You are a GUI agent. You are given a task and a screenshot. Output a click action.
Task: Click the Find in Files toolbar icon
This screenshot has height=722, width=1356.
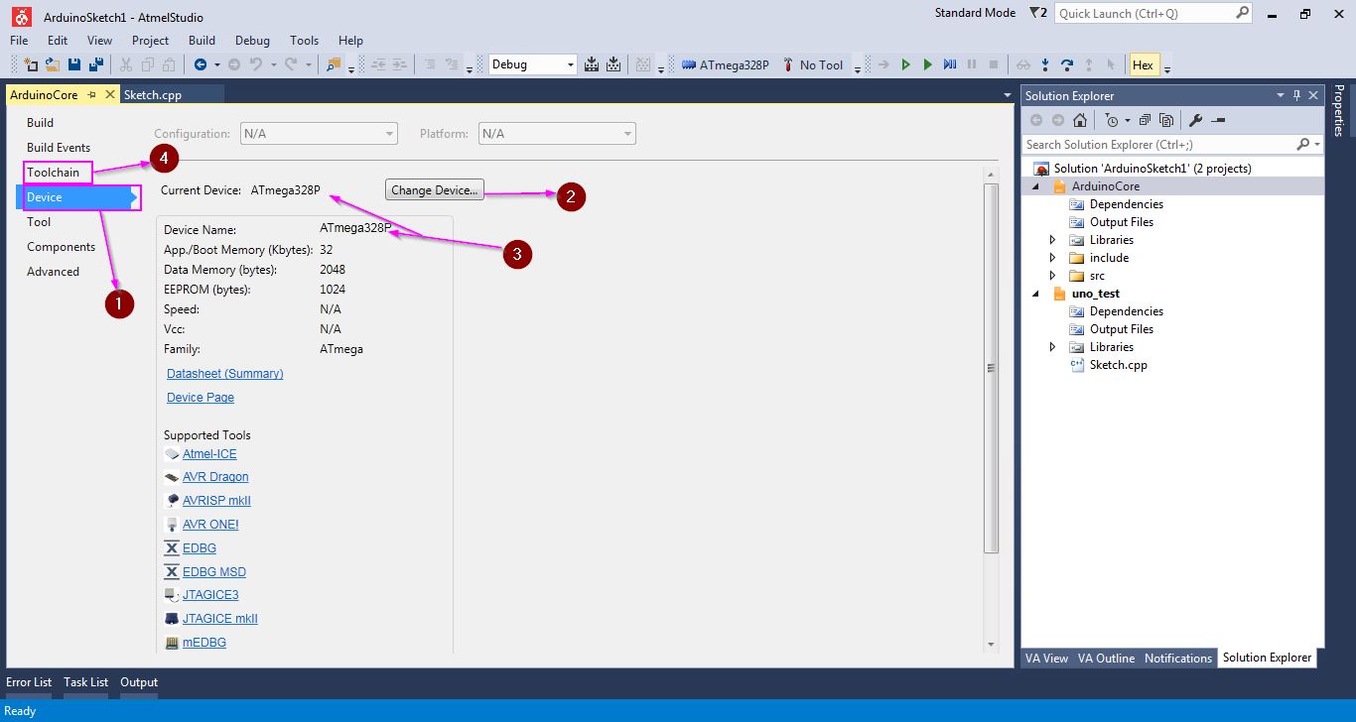tap(333, 64)
